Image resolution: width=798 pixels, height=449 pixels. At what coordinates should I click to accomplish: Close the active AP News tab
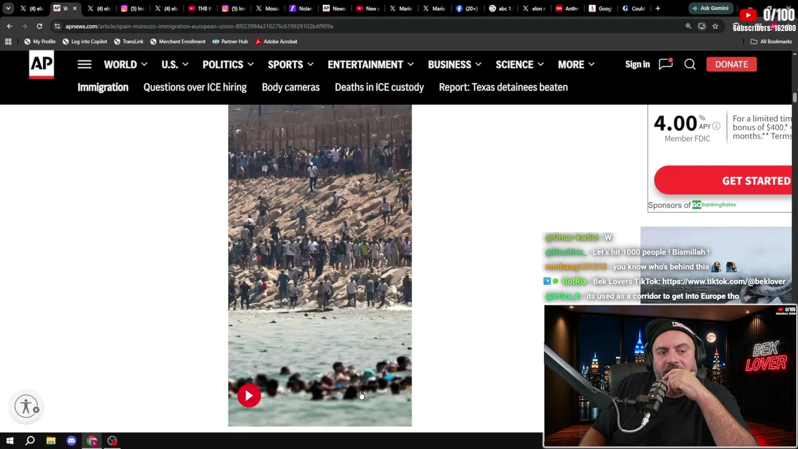click(x=74, y=8)
